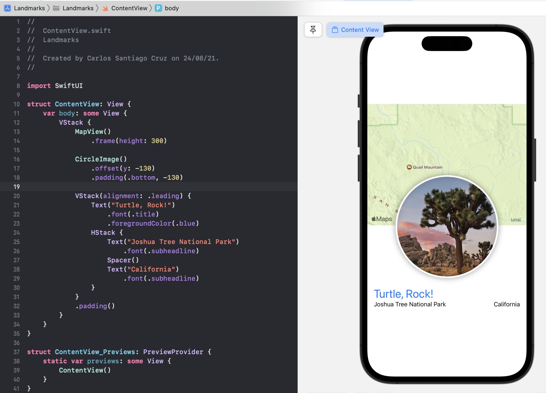Screen dimensions: 546x393
Task: Click the Turtle, Rock! title in preview
Action: tap(403, 294)
